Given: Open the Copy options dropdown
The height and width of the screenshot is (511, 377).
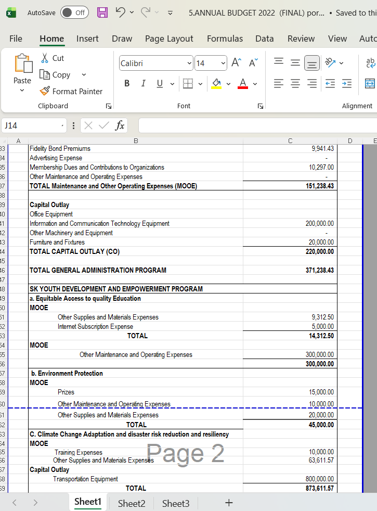Looking at the screenshot, I should coord(84,74).
